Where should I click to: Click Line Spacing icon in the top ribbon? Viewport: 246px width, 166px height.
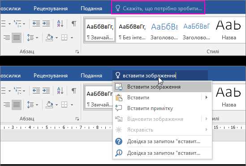pos(30,38)
